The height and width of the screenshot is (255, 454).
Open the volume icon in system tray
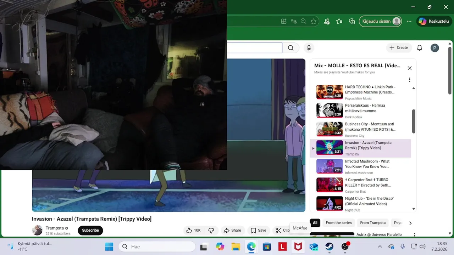pos(422,246)
